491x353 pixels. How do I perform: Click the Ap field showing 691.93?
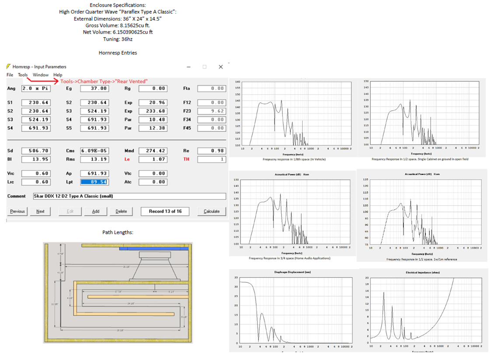(94, 173)
